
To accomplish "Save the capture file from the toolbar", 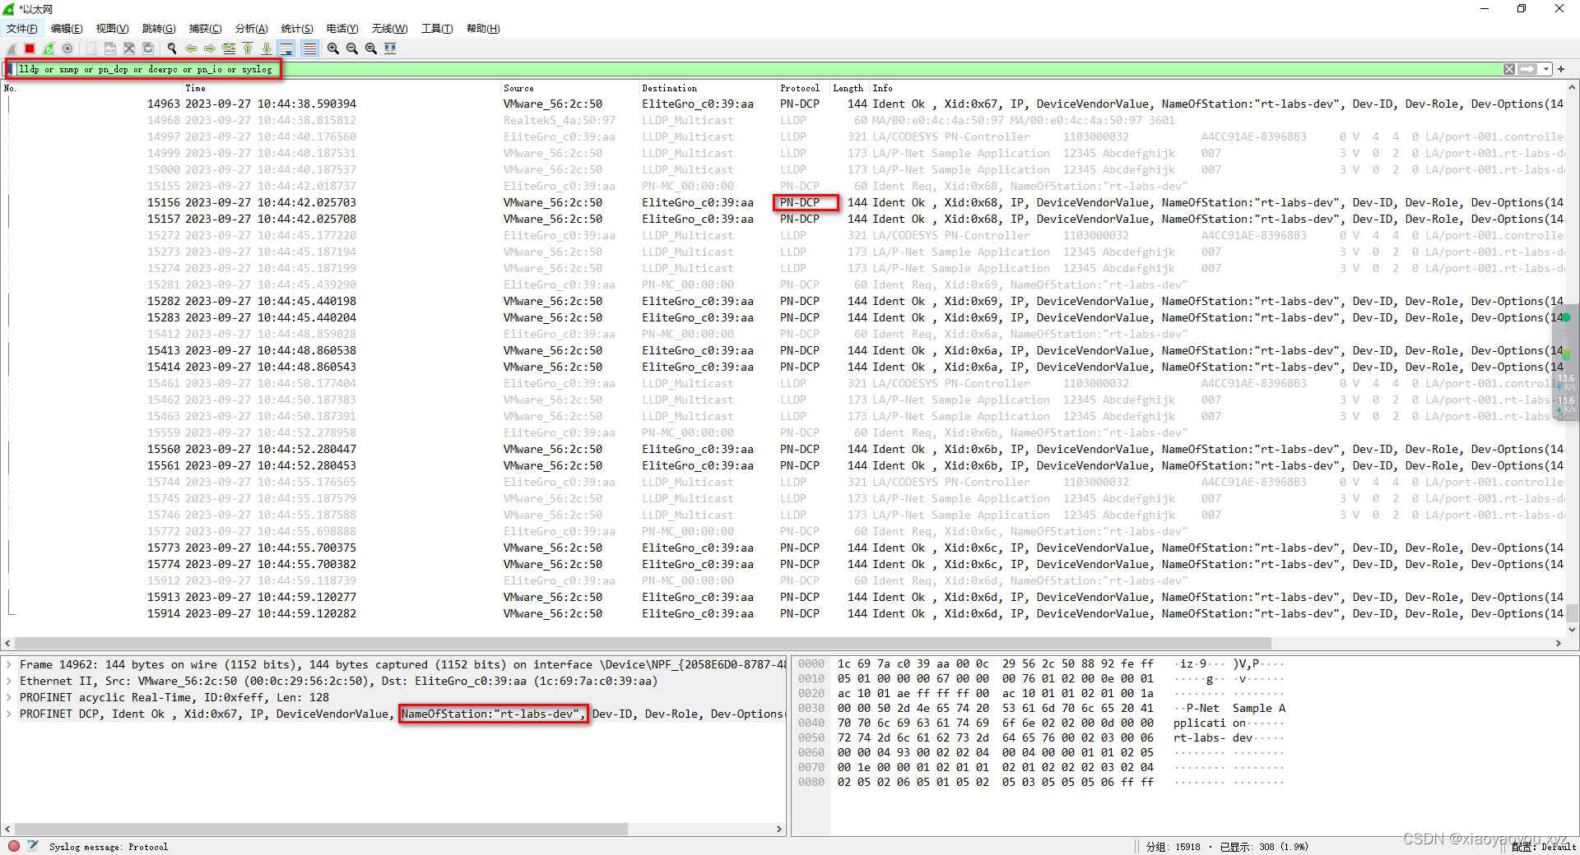I will [110, 49].
